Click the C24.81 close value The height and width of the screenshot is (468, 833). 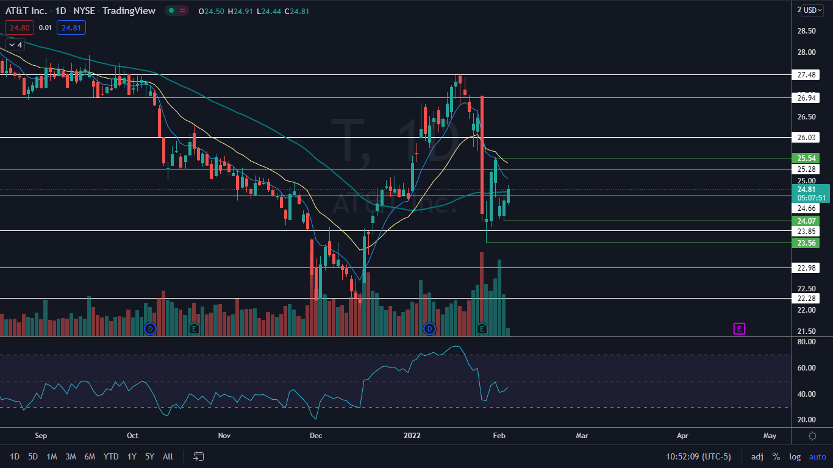click(x=298, y=11)
